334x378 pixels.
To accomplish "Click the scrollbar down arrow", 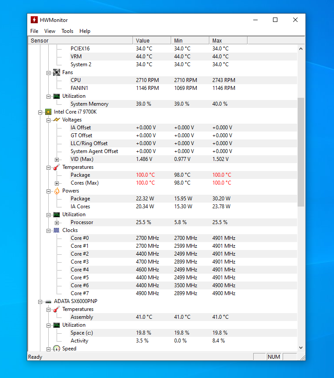I will coord(301,347).
